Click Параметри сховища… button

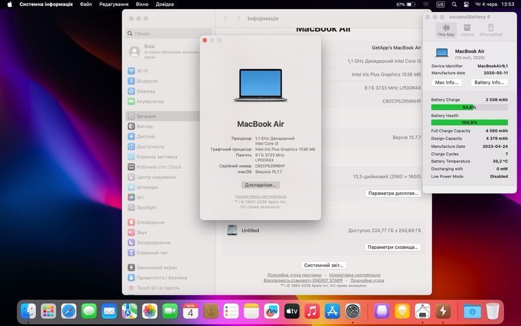393,247
